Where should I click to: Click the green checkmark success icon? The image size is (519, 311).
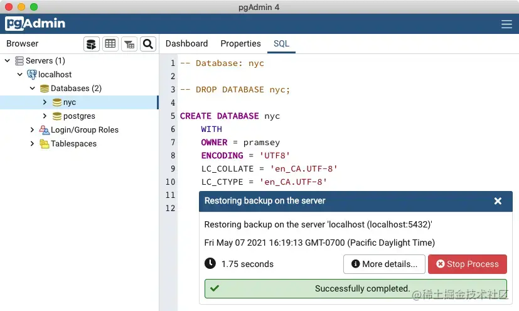[215, 288]
